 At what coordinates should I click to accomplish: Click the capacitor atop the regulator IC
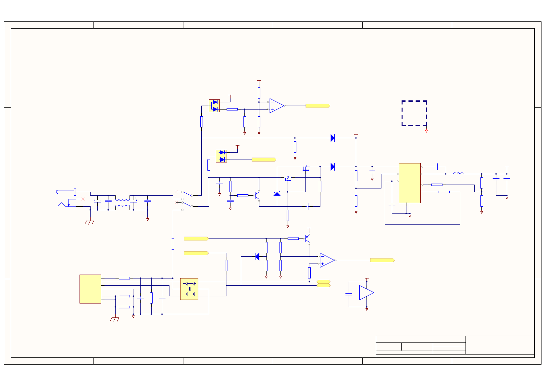point(437,167)
